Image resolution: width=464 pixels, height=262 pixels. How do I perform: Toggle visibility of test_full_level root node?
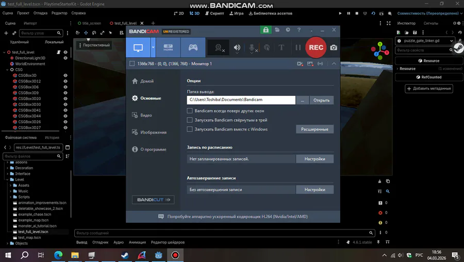(65, 52)
